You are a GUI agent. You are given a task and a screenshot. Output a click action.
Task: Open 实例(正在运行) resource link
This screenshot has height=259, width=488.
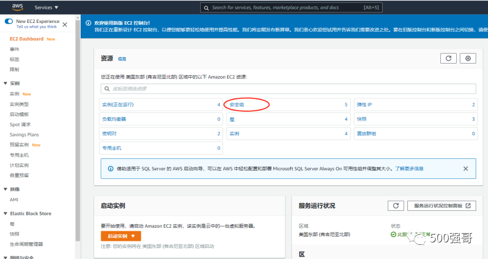pyautogui.click(x=118, y=105)
